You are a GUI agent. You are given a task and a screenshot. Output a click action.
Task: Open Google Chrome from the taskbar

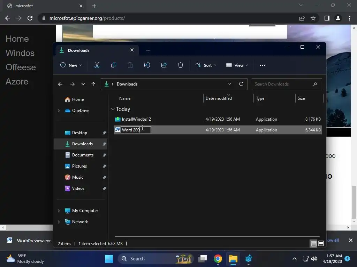(x=218, y=259)
